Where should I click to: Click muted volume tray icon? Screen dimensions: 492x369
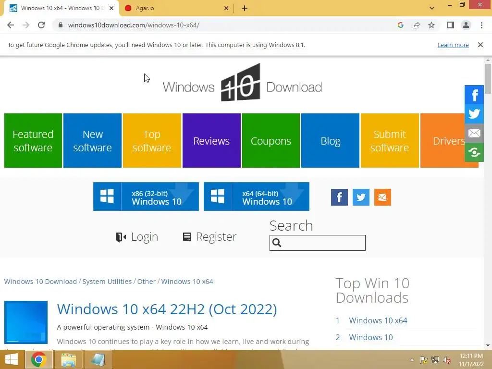[x=447, y=360]
